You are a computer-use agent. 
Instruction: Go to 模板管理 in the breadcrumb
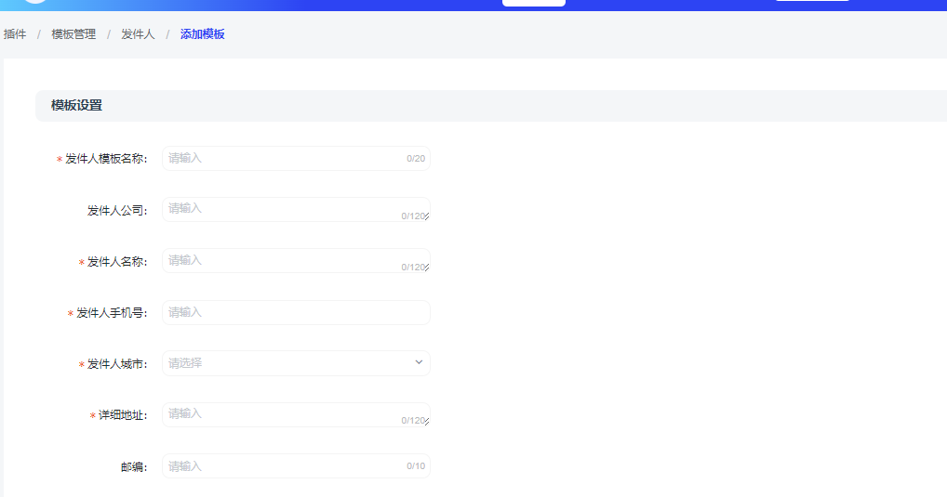click(x=73, y=34)
